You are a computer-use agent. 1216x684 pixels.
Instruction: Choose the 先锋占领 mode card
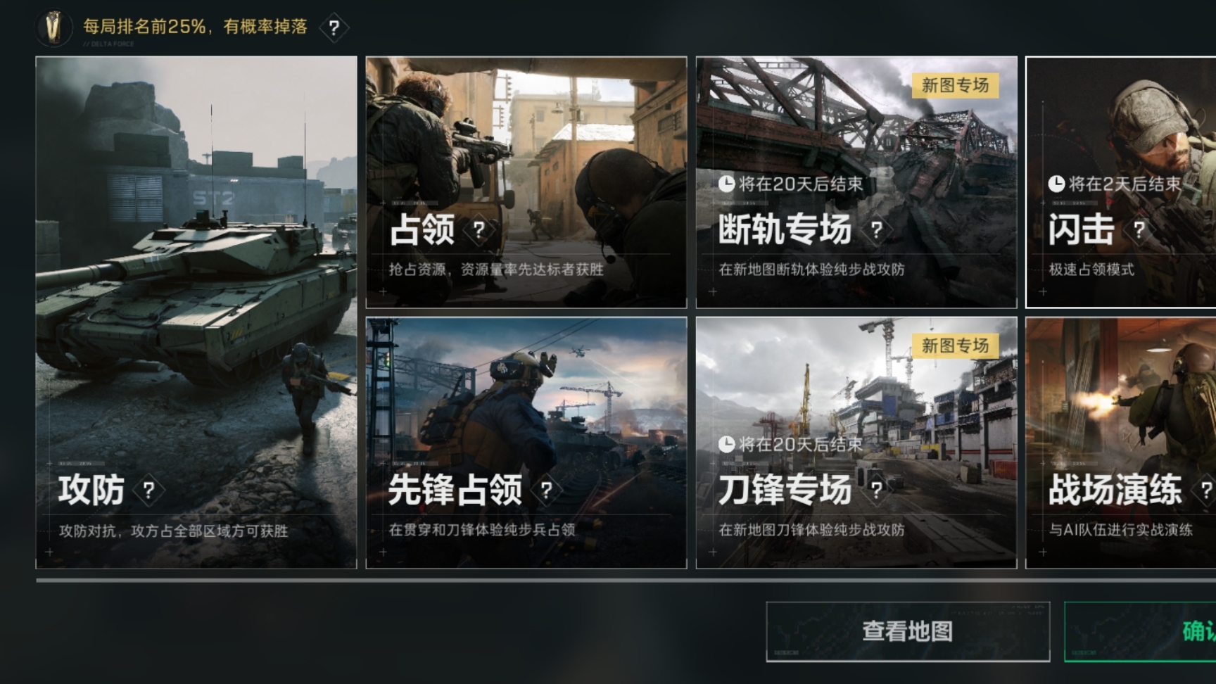526,443
